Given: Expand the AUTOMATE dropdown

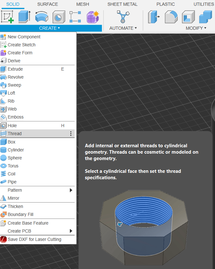Looking at the screenshot, I should point(123,28).
